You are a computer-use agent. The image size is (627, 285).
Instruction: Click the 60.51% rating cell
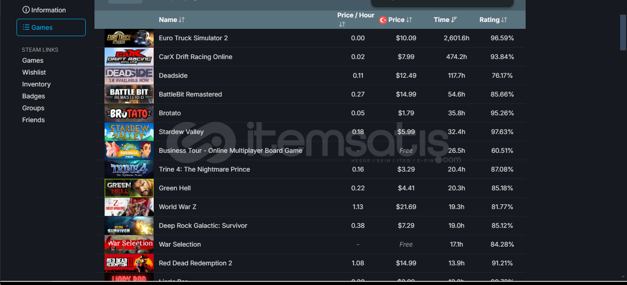pyautogui.click(x=502, y=151)
